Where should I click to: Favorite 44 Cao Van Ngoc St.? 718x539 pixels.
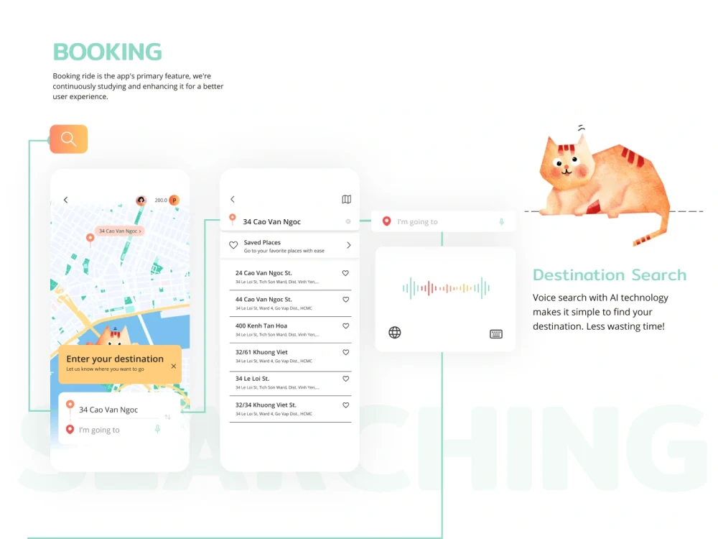pos(346,300)
